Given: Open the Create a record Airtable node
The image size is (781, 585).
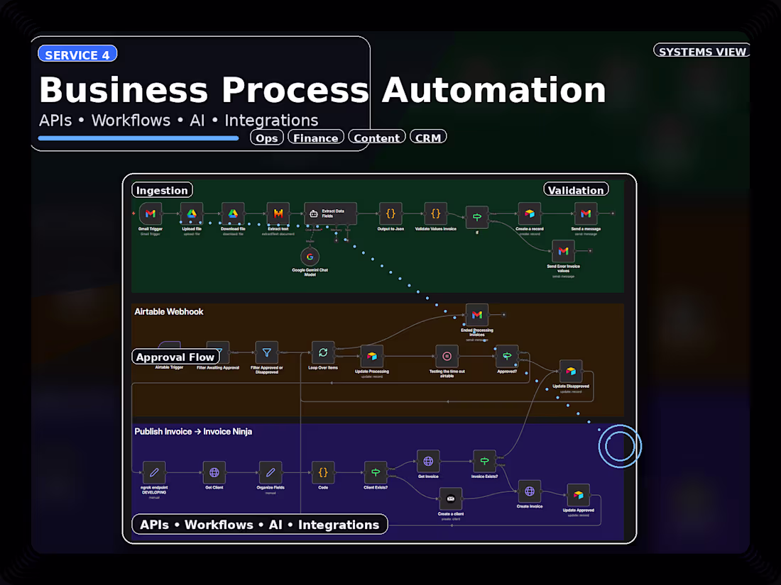Looking at the screenshot, I should (x=530, y=213).
